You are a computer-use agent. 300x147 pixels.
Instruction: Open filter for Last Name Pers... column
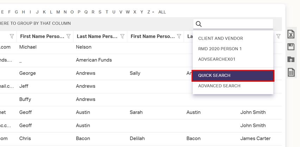(x=122, y=36)
